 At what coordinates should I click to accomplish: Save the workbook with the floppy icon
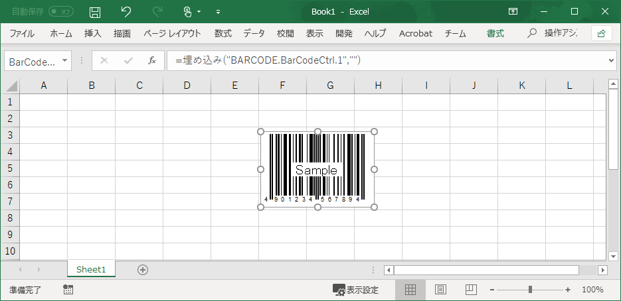point(95,12)
